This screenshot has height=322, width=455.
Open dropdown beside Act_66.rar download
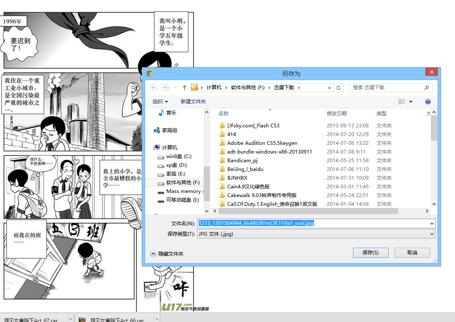pyautogui.click(x=157, y=319)
